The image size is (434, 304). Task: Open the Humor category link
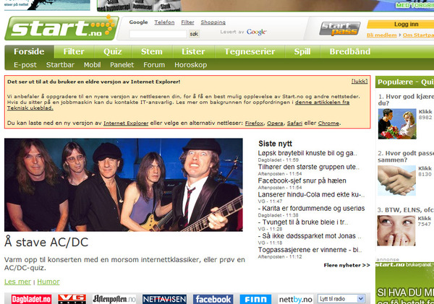point(48,282)
